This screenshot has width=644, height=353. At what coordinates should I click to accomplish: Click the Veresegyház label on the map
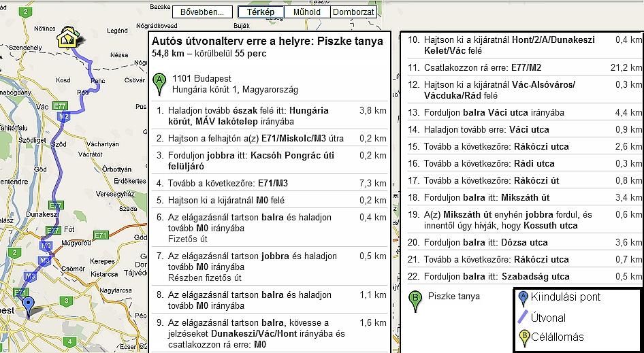tap(116, 194)
